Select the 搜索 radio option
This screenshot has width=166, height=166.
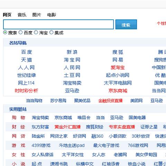[x=5, y=33]
